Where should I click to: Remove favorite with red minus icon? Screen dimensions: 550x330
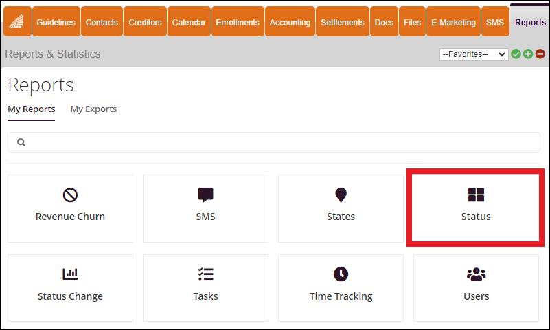point(540,54)
